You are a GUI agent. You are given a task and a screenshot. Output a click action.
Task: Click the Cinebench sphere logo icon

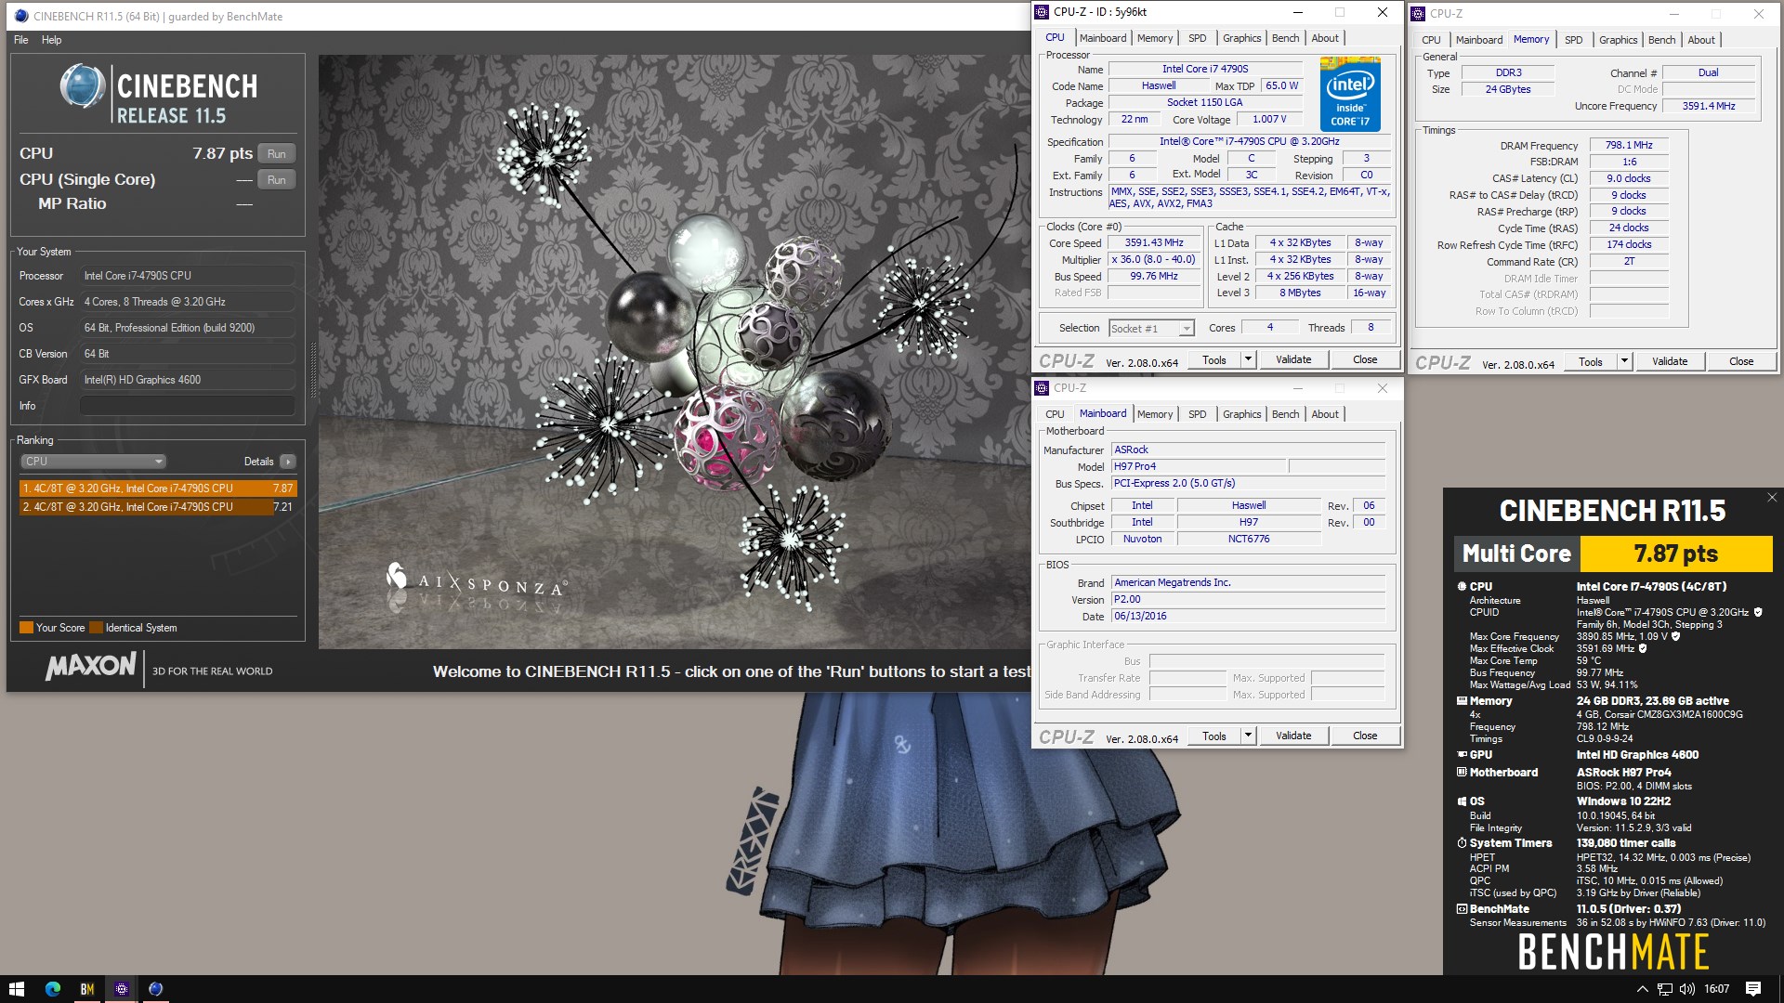(x=83, y=85)
